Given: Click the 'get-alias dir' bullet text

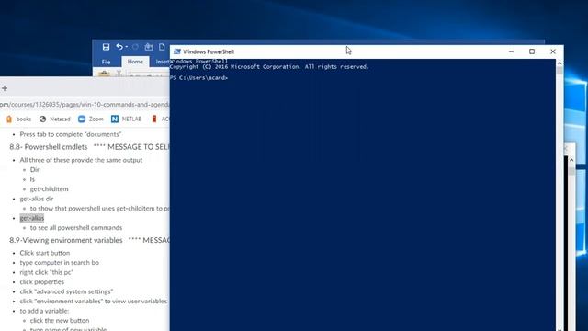Looking at the screenshot, I should point(37,199).
